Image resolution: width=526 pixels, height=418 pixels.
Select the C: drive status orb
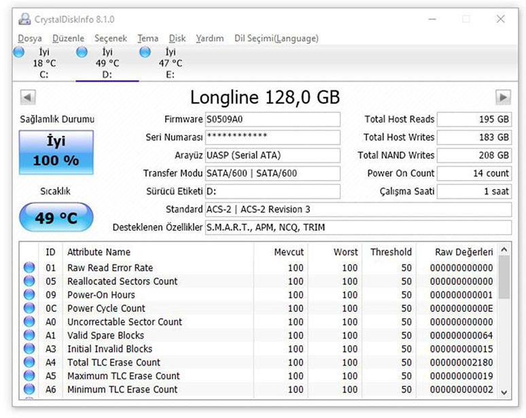(x=19, y=52)
